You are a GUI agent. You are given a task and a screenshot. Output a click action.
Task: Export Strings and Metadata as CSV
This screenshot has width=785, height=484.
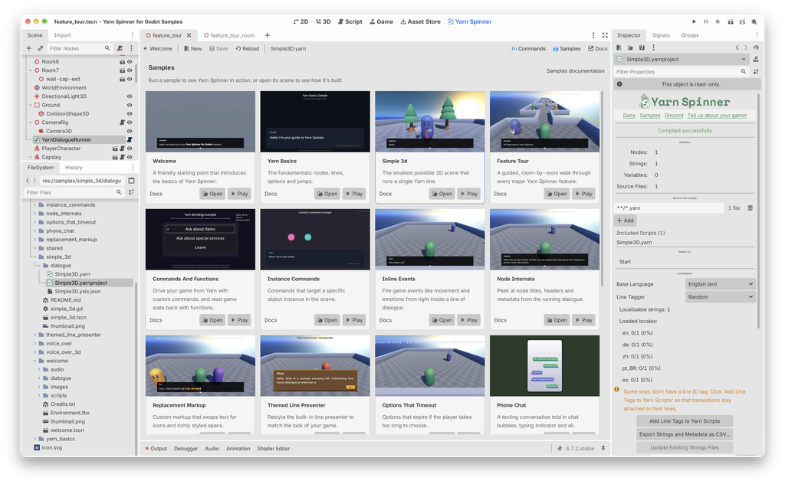[685, 434]
